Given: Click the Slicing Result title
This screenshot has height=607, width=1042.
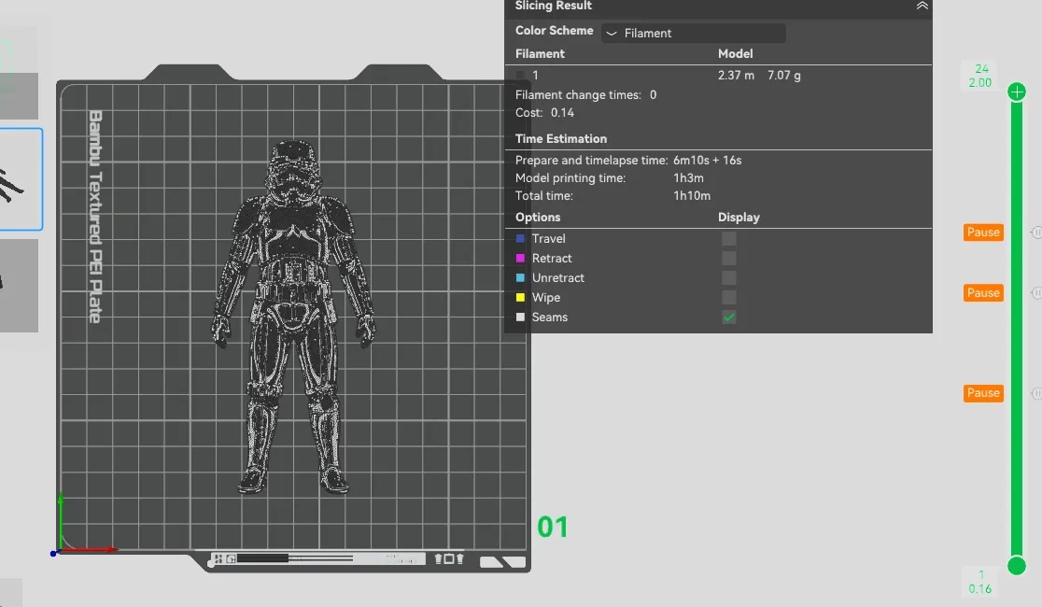Looking at the screenshot, I should pyautogui.click(x=553, y=6).
